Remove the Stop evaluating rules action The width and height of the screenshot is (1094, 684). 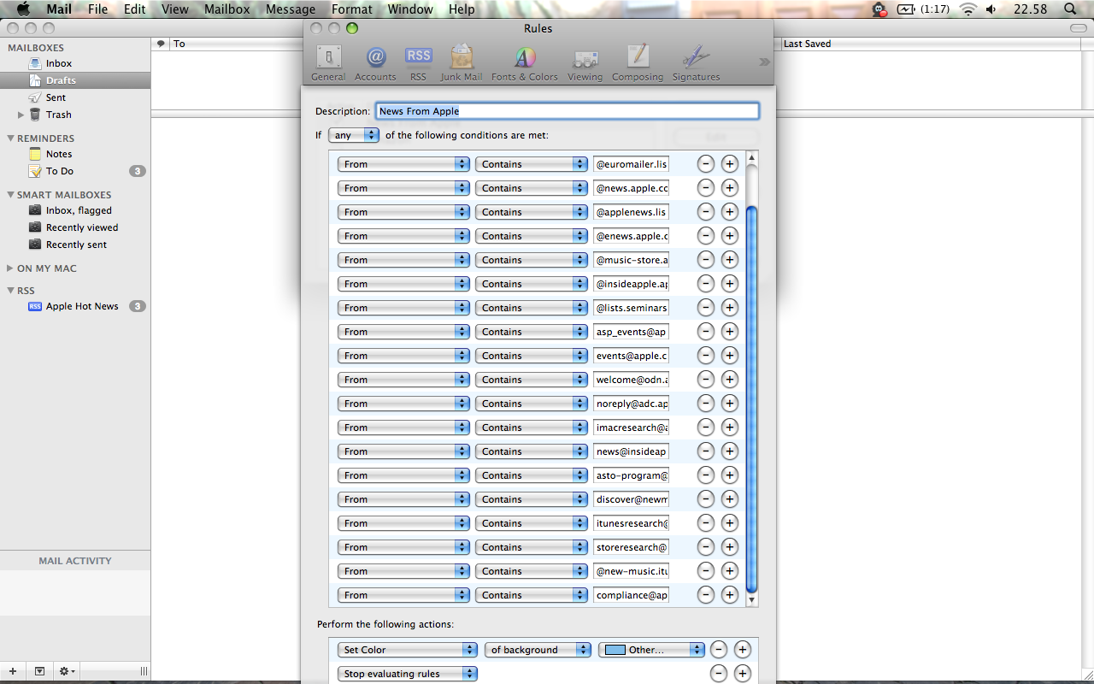tap(719, 674)
